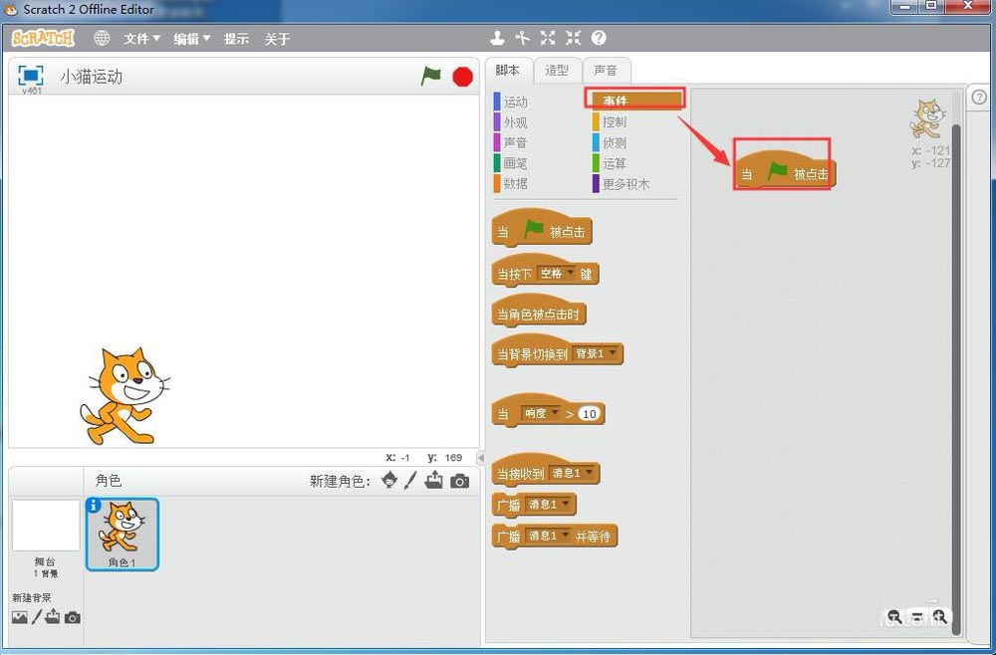Click the green flag to run the project

pos(431,75)
